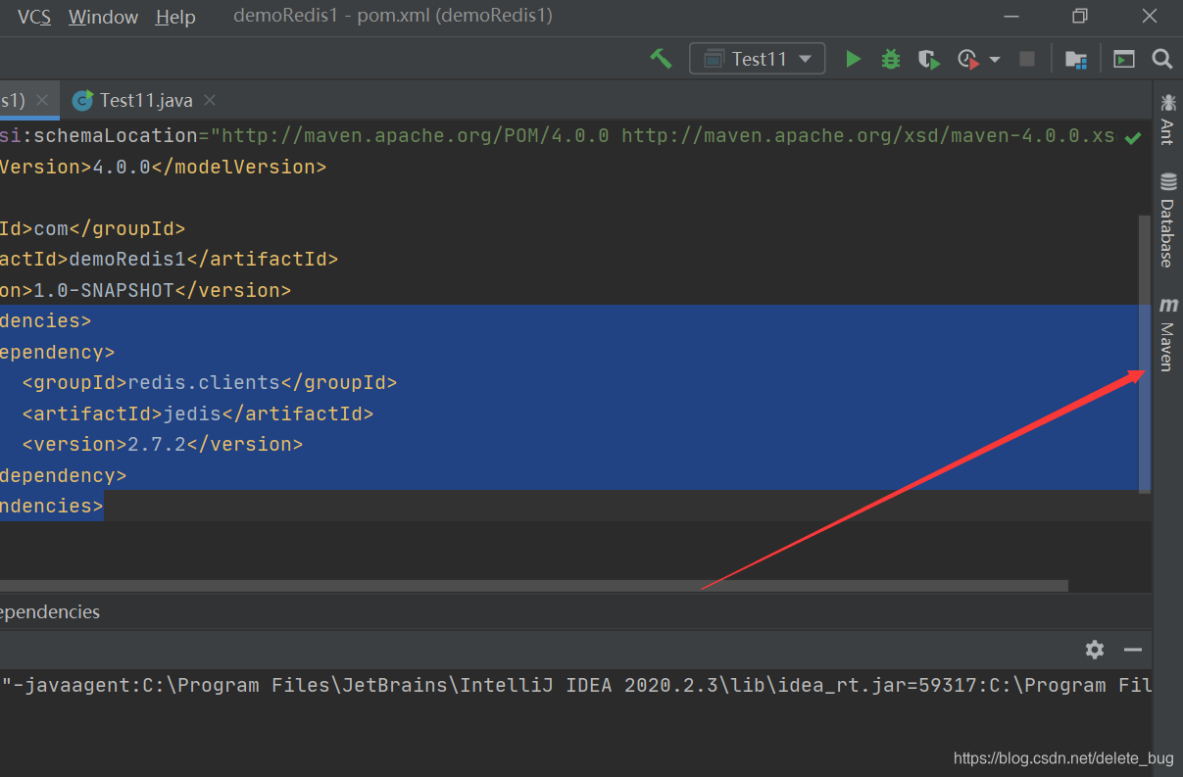The height and width of the screenshot is (777, 1183).
Task: Click the Run Anything toolbar icon
Action: tap(1124, 59)
